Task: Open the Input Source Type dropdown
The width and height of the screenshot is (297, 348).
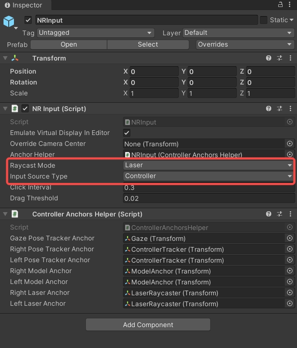Action: coord(208,176)
